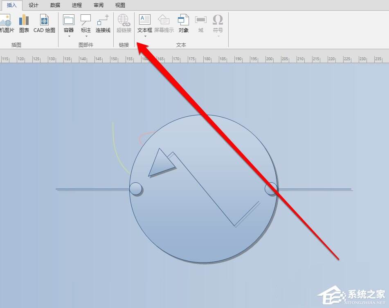Click the 标注 callout icon
This screenshot has width=389, height=308.
pos(86,20)
